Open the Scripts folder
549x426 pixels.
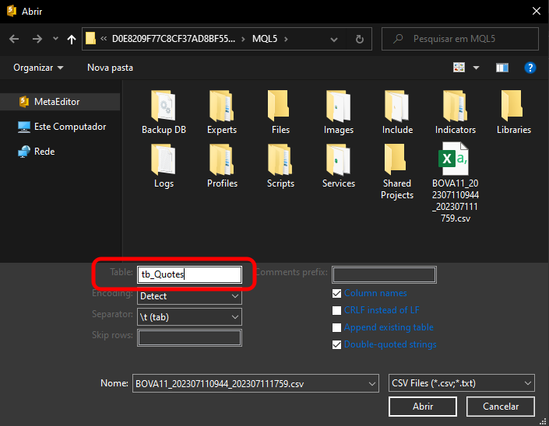[280, 166]
